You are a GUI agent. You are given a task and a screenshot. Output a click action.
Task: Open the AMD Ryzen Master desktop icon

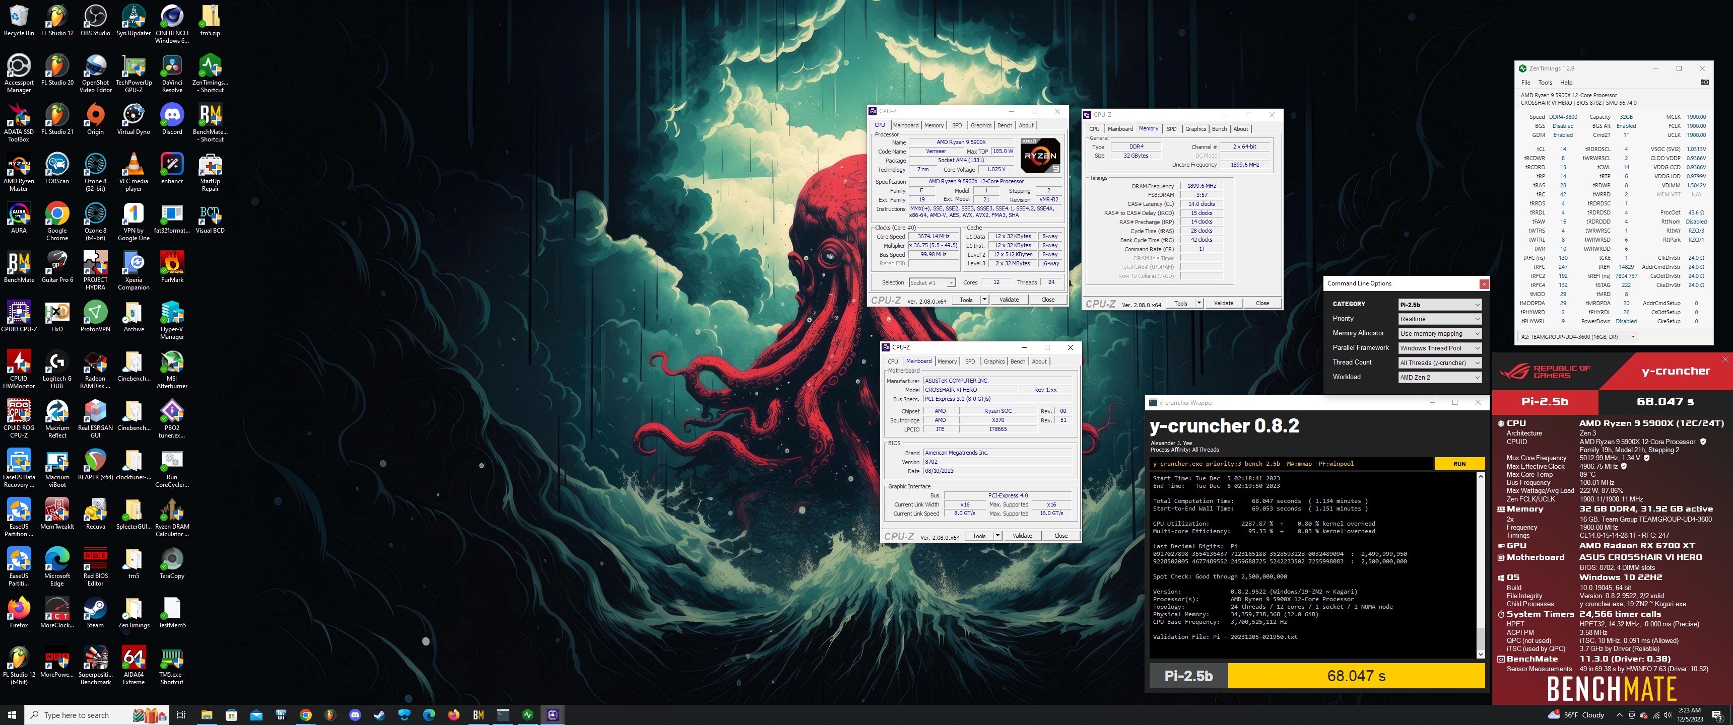[x=19, y=173]
